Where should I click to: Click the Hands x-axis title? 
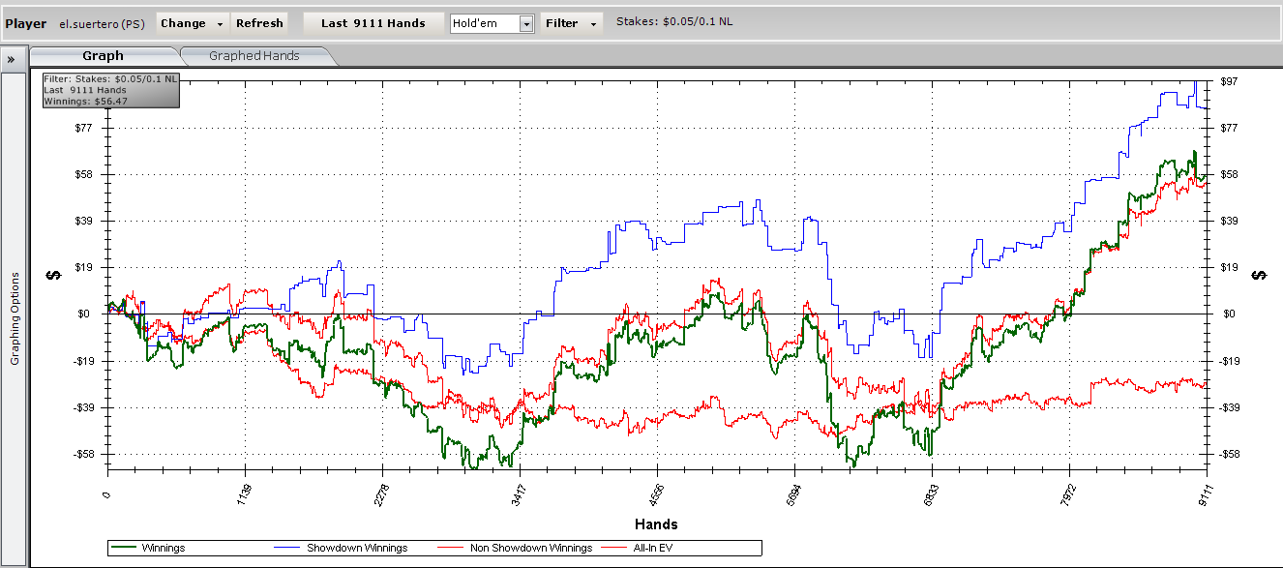point(656,524)
